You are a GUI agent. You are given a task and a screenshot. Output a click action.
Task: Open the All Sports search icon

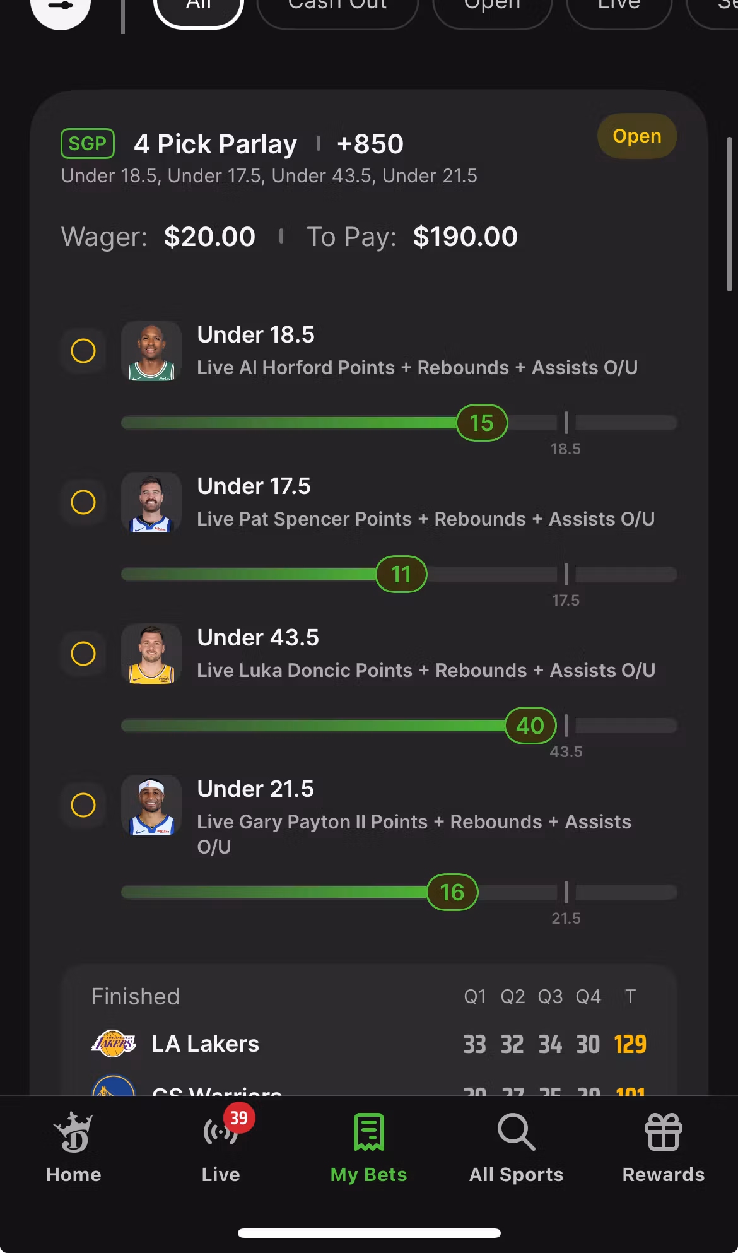pyautogui.click(x=516, y=1132)
